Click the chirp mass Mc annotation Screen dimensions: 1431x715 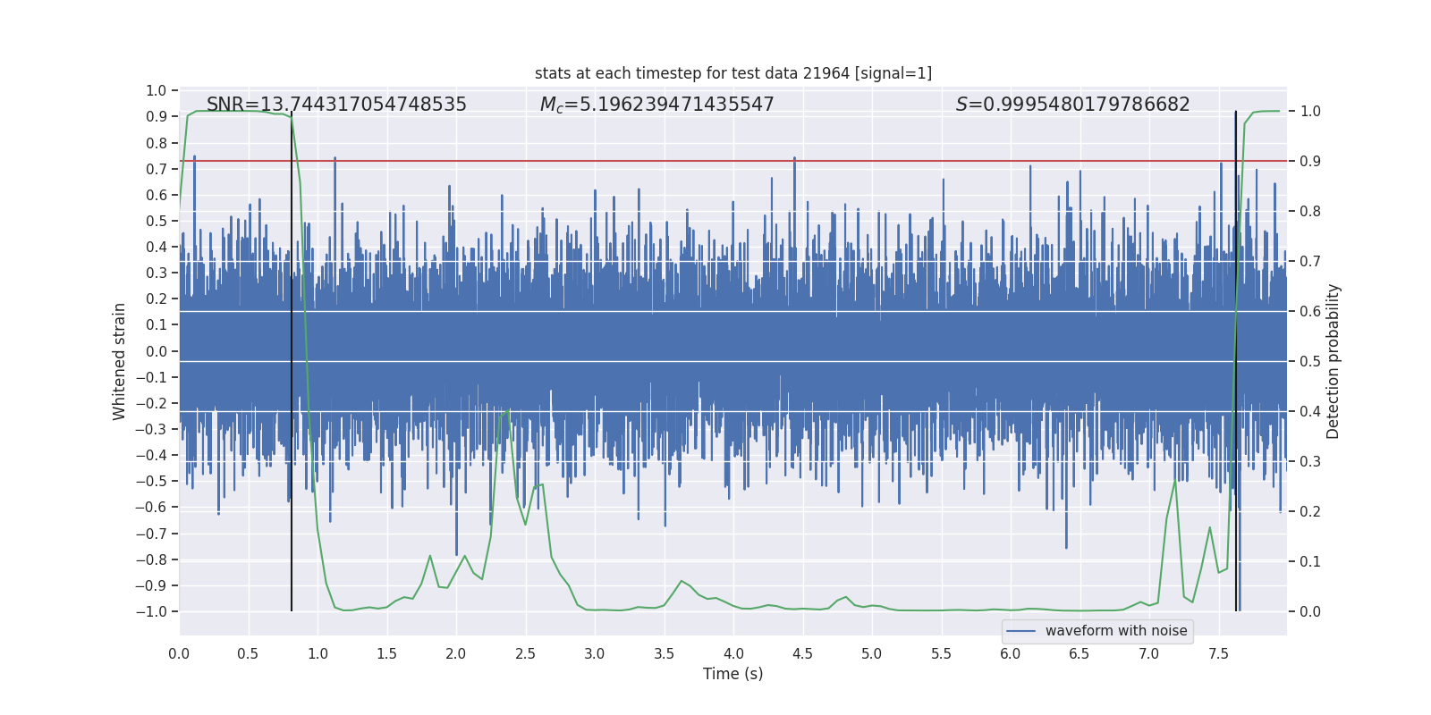[x=656, y=105]
